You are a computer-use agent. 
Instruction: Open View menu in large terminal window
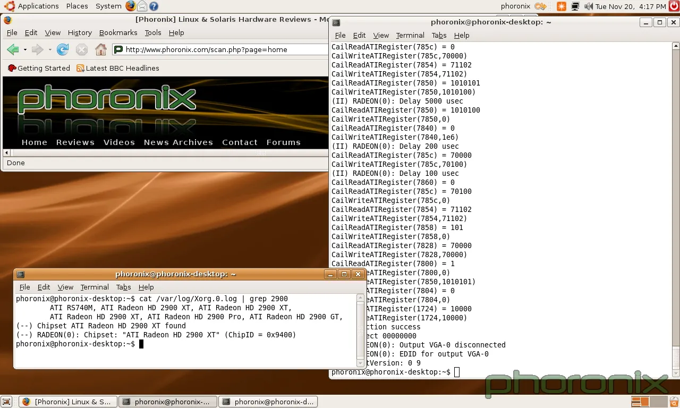click(x=381, y=35)
